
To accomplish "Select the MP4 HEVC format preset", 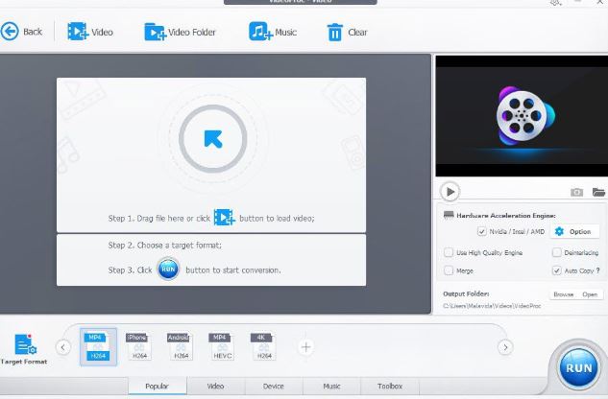I will pos(222,346).
